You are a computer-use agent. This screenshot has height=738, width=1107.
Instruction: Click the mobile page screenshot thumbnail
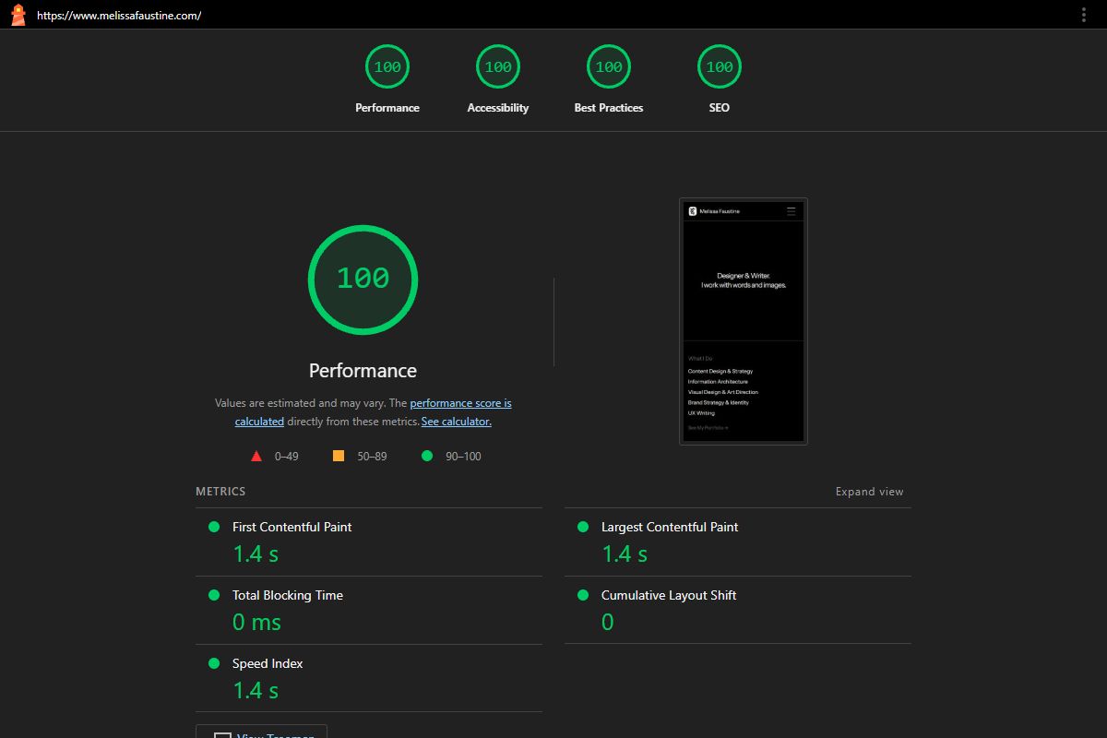click(x=744, y=321)
